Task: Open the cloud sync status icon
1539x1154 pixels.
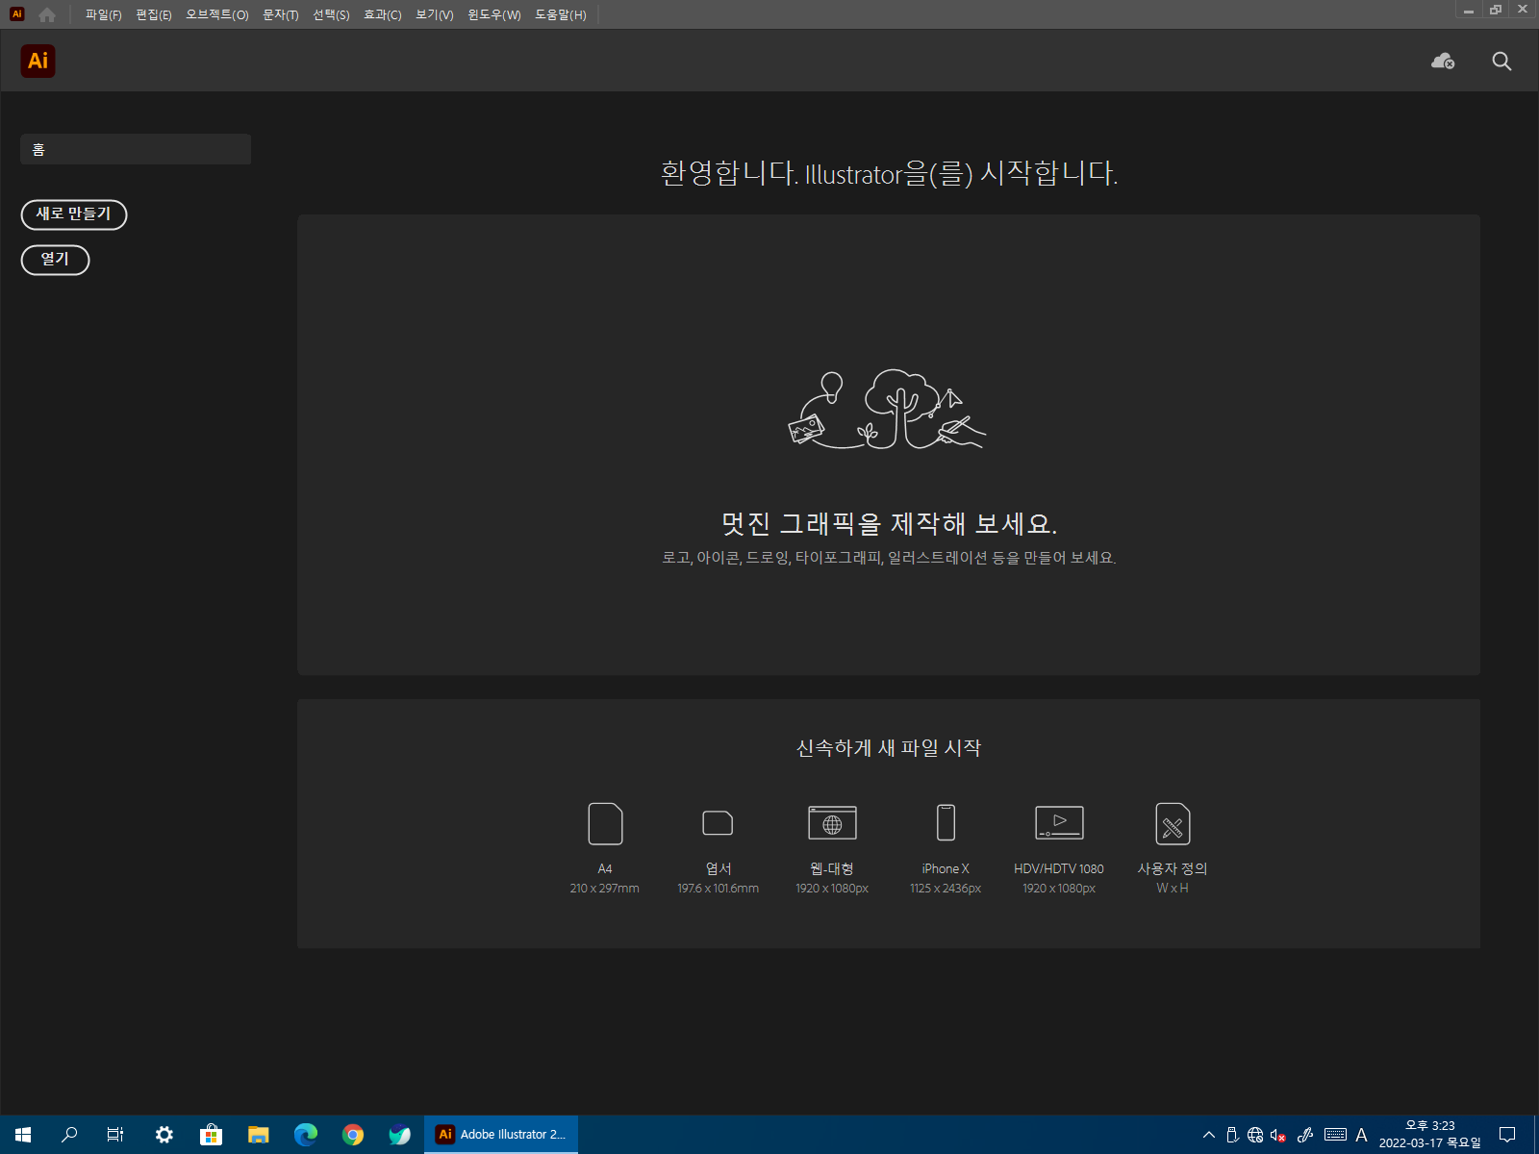Action: [x=1443, y=62]
